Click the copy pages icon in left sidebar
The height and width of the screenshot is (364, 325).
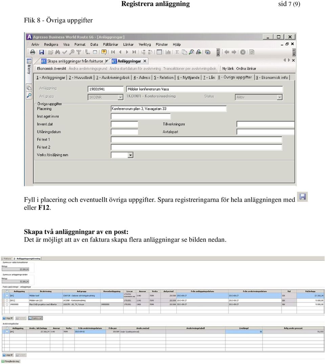[x=29, y=88]
